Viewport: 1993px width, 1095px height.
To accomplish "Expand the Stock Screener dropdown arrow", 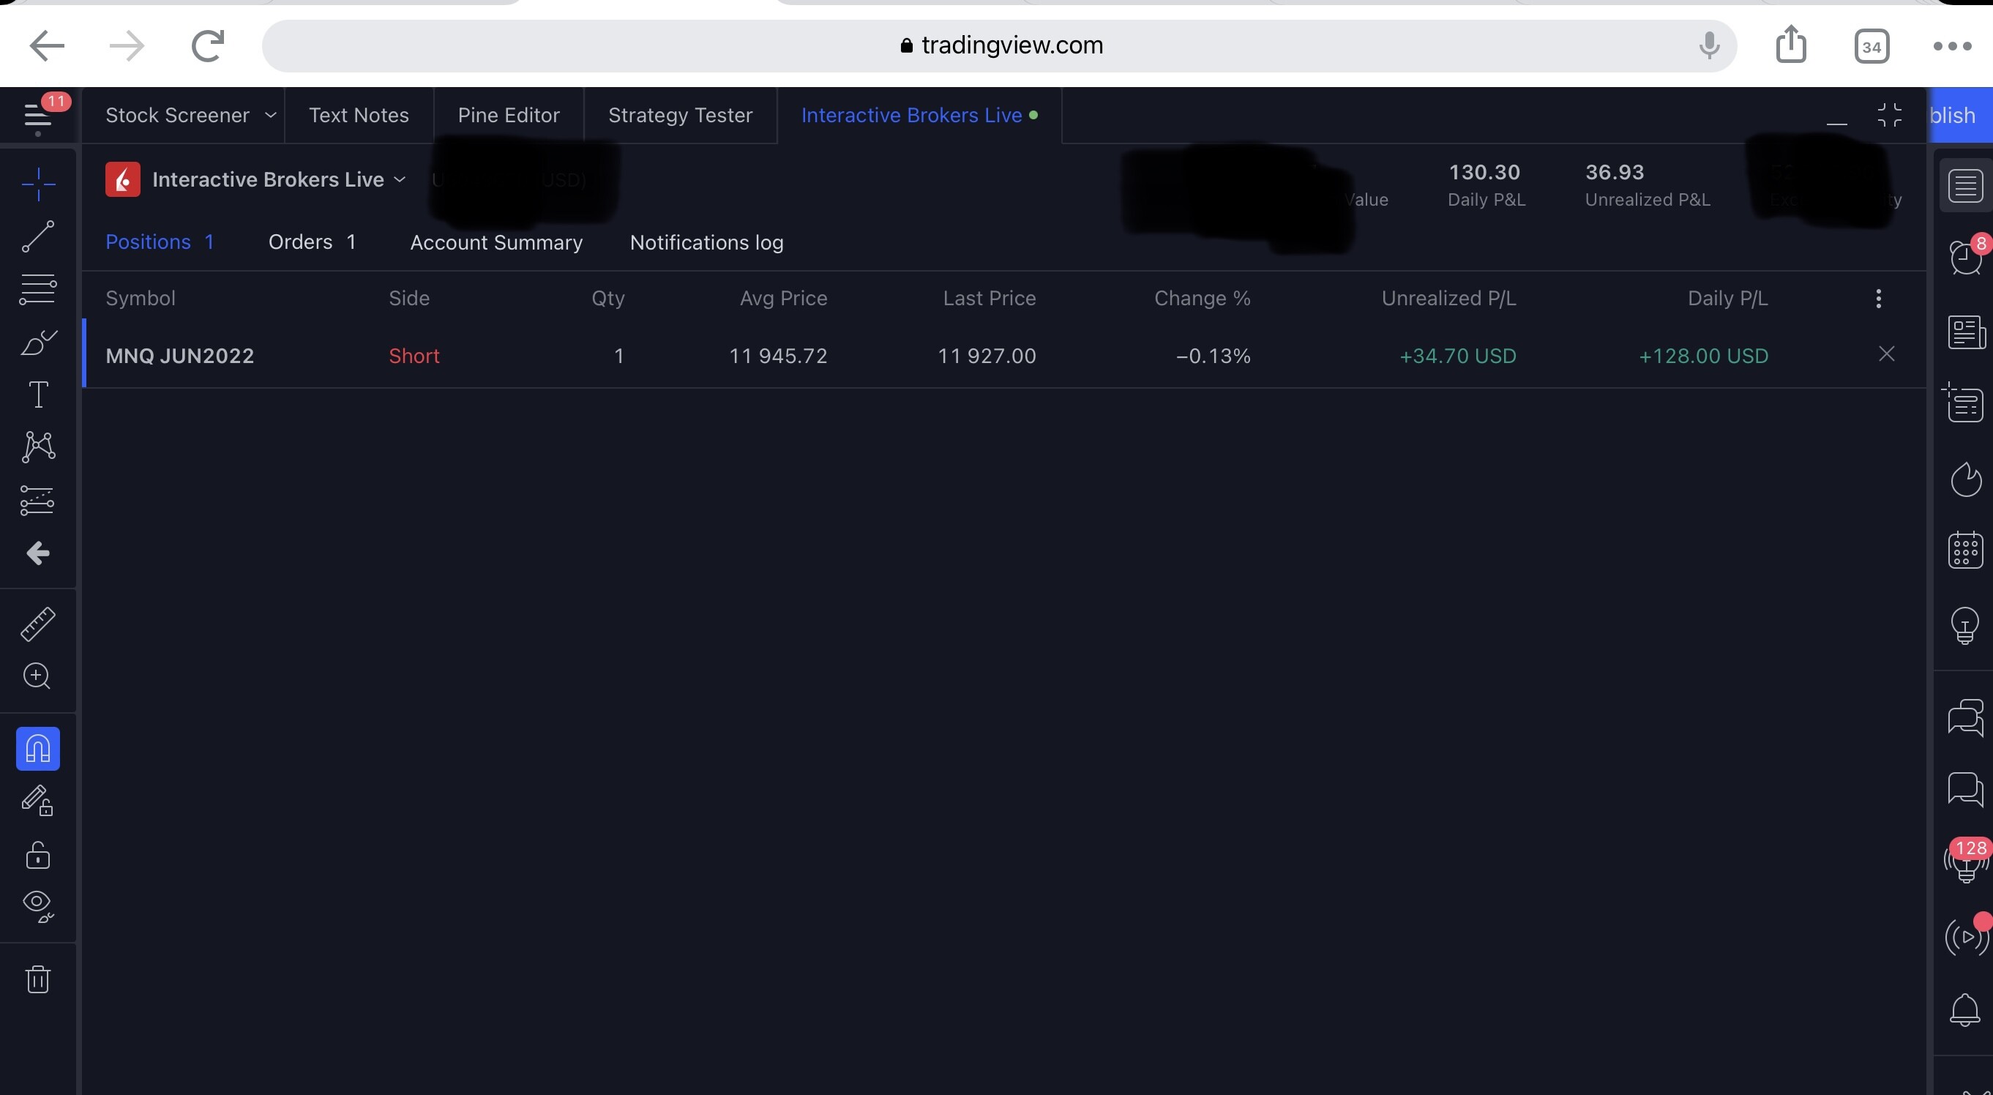I will point(270,116).
